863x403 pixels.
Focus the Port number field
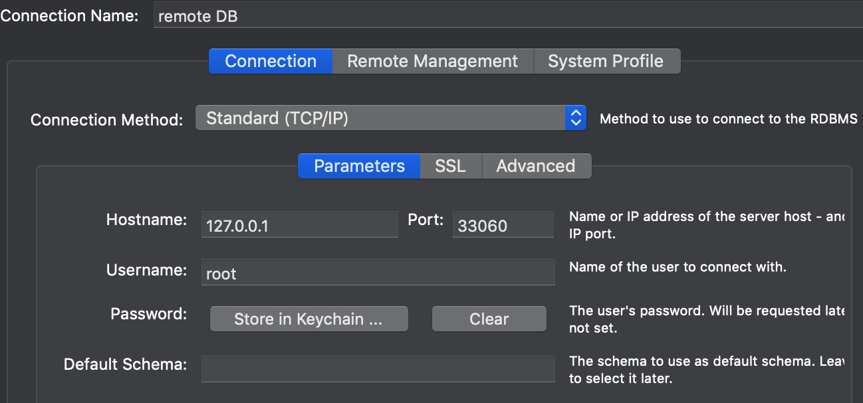503,226
